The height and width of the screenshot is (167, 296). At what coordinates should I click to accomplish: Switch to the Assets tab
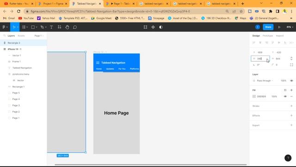(21, 36)
